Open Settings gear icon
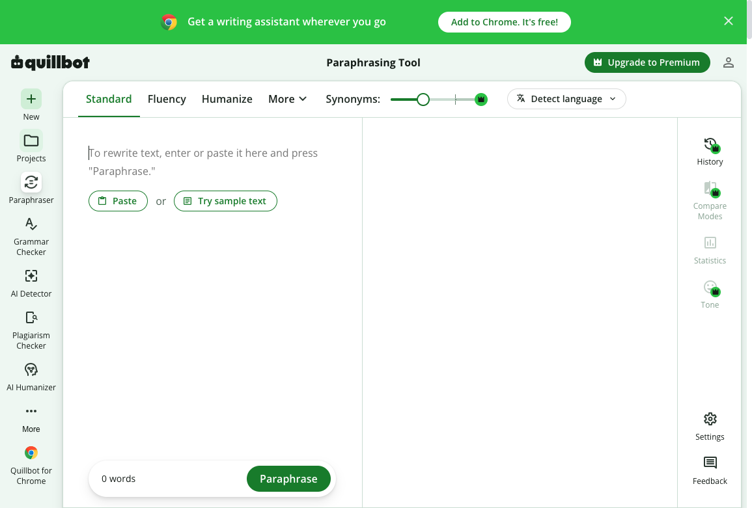This screenshot has width=752, height=508. (x=710, y=420)
